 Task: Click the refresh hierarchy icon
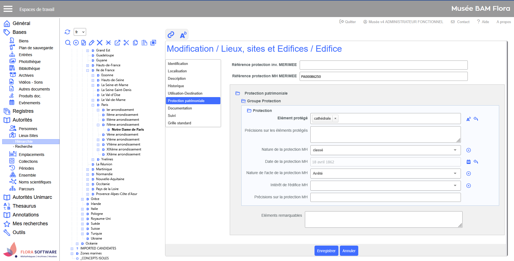(67, 32)
